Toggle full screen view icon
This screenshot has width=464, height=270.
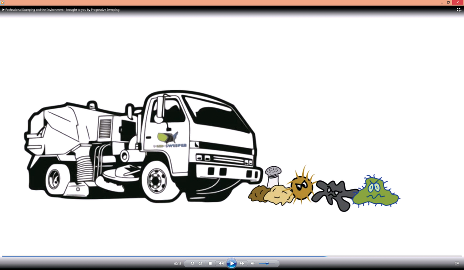[457, 264]
